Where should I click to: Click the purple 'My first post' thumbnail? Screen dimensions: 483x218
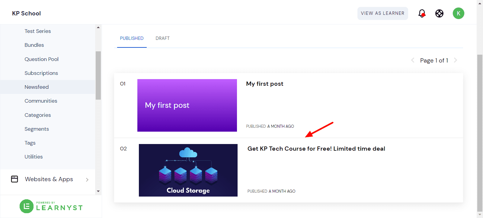pos(187,105)
